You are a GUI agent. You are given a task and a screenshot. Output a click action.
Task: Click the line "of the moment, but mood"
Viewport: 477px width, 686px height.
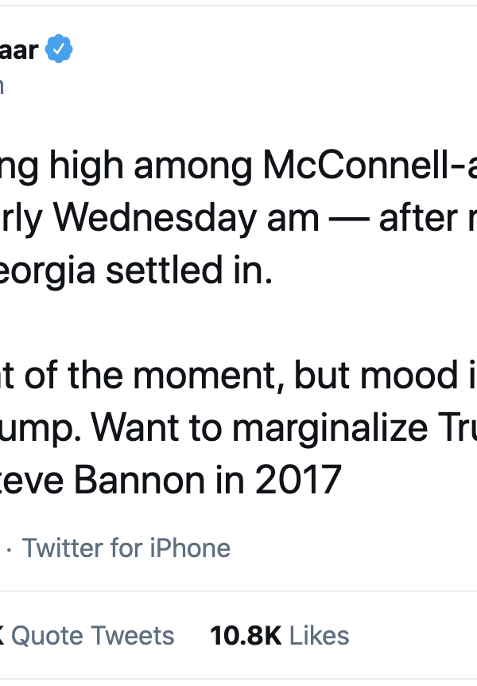click(x=238, y=376)
